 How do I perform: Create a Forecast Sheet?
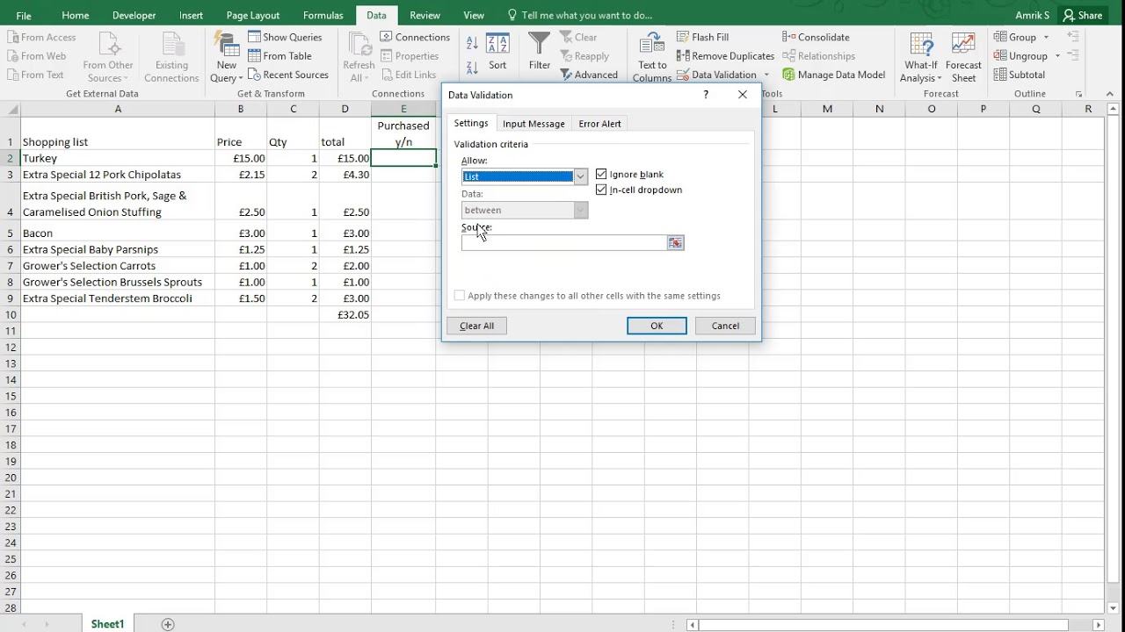[963, 58]
